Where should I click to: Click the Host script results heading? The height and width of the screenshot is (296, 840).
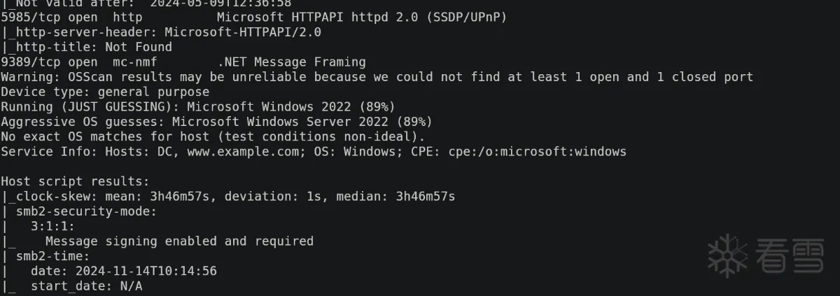[75, 181]
